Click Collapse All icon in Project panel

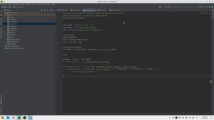(48, 10)
